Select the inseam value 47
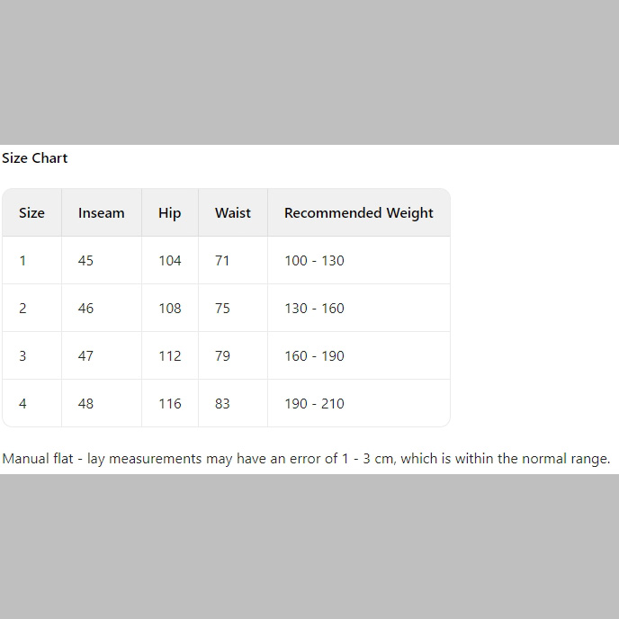 point(85,356)
